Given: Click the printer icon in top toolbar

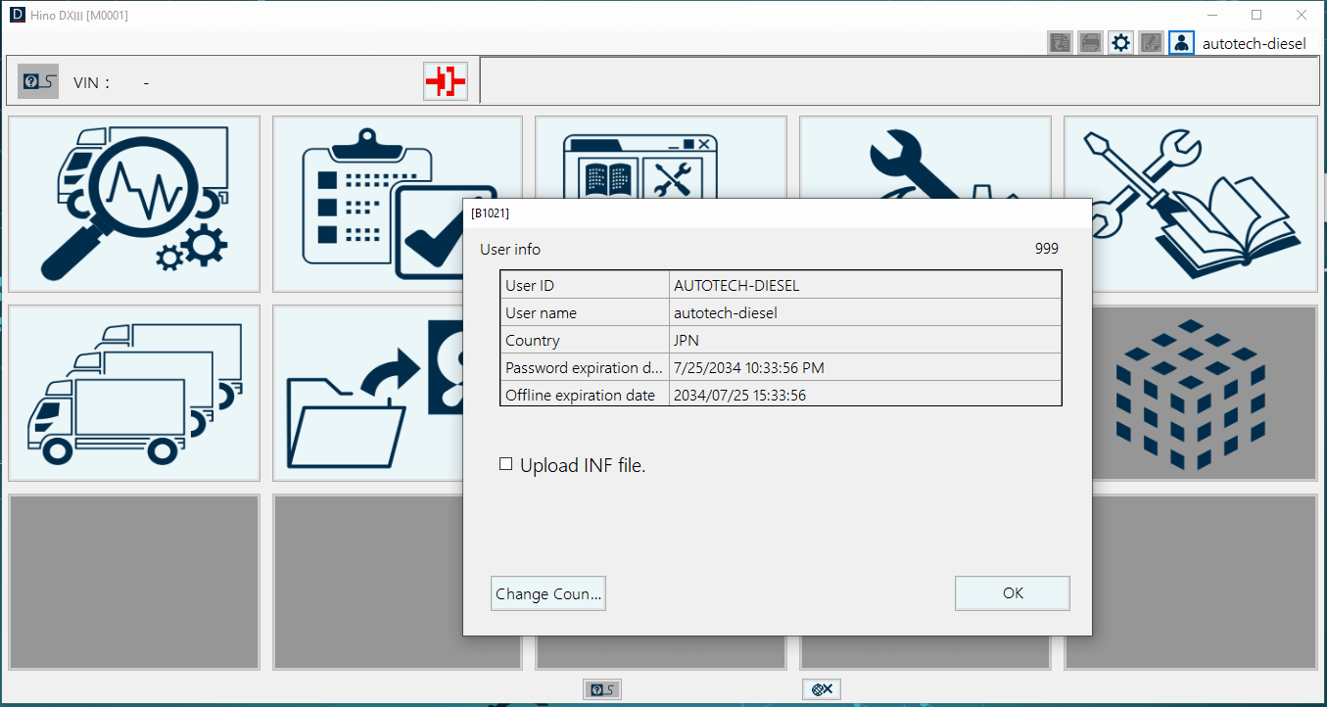Looking at the screenshot, I should coord(1090,42).
